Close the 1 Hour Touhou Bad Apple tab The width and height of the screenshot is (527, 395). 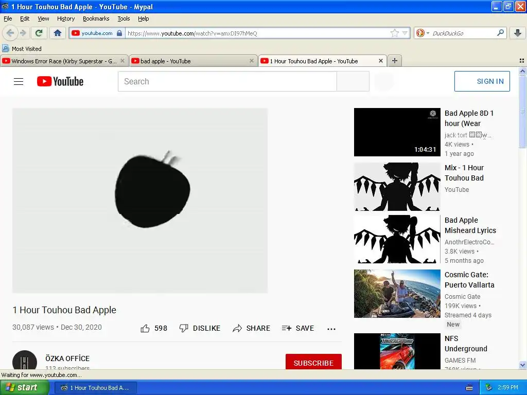[x=380, y=61]
